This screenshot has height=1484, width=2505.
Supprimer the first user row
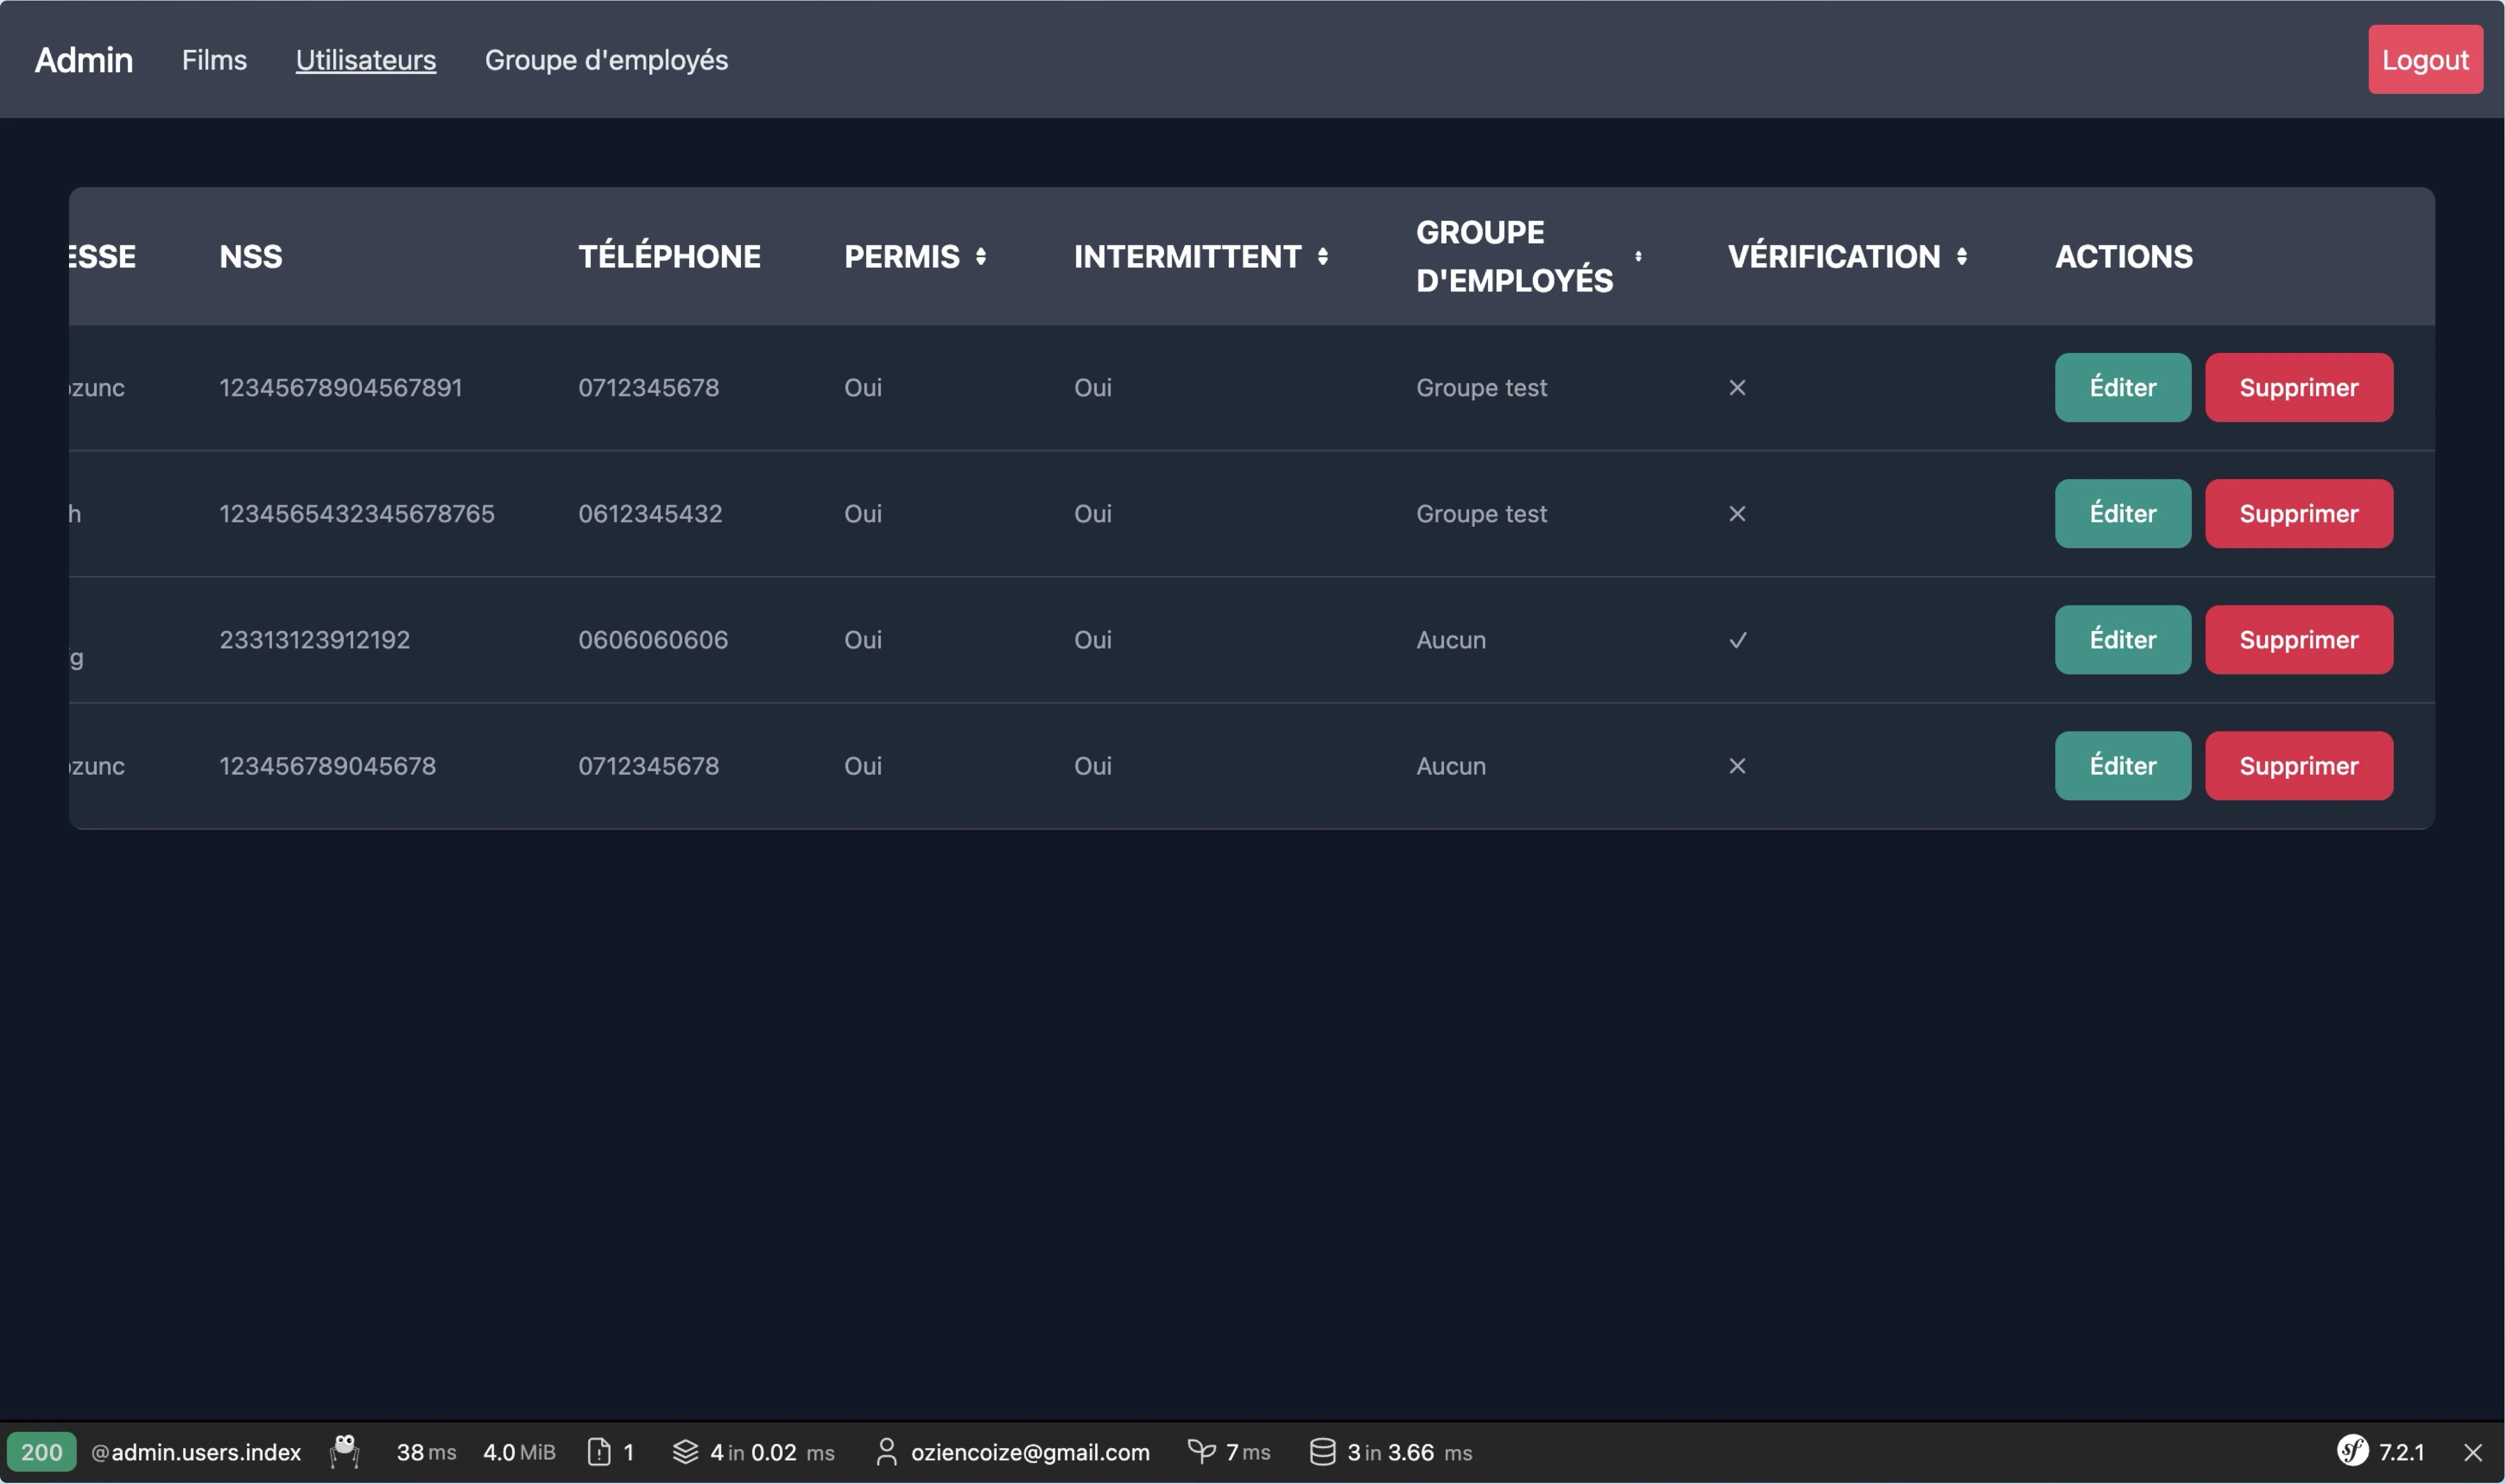click(2298, 387)
